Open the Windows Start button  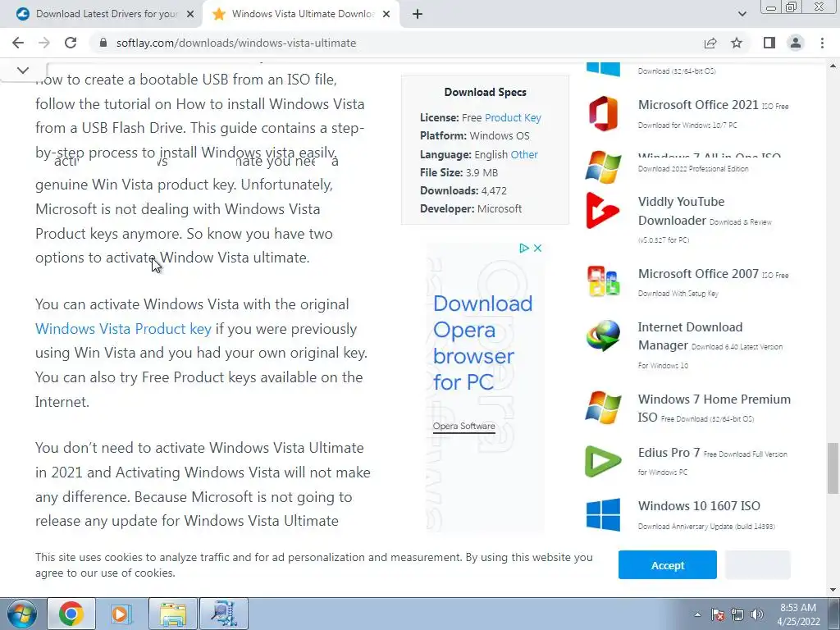(x=22, y=614)
